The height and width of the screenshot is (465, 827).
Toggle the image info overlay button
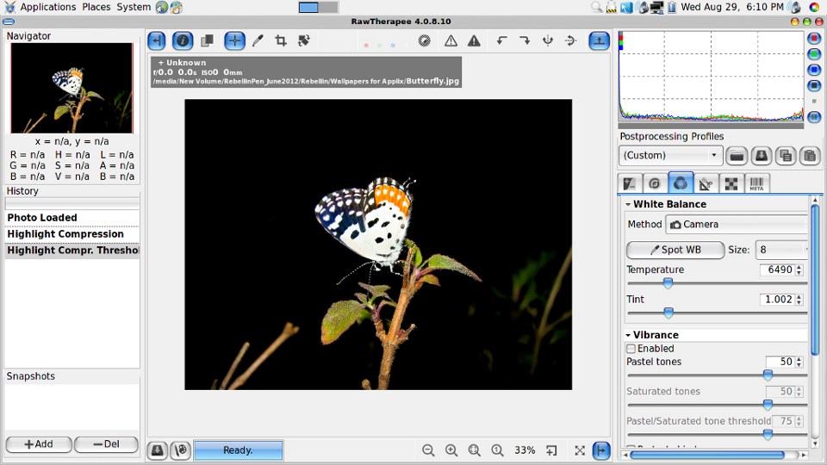[x=183, y=40]
